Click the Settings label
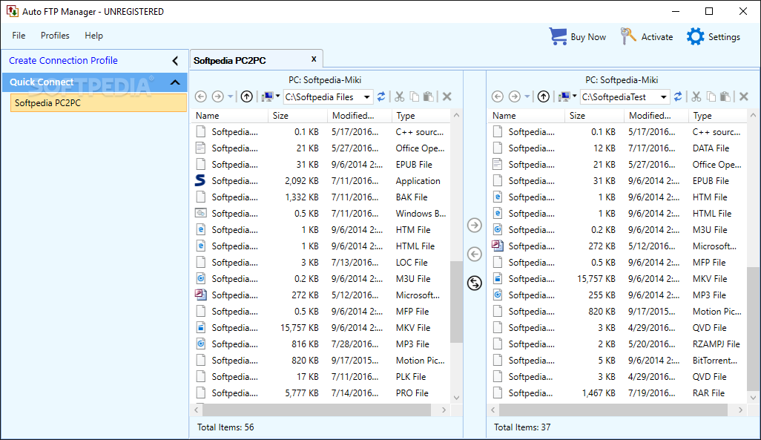Screen dimensions: 761x440 click(724, 37)
